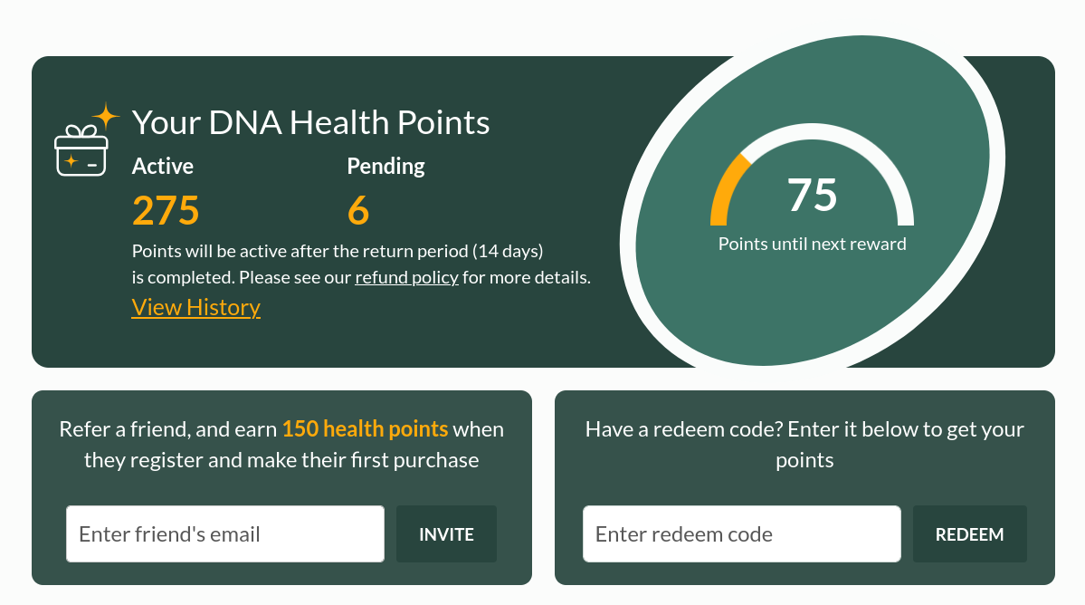This screenshot has height=605, width=1085.
Task: Click the highlighted '150 health points' text
Action: click(x=365, y=428)
